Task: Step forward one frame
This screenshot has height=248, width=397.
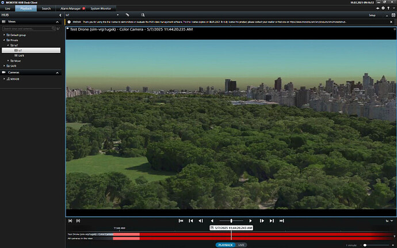Action: tap(262, 221)
